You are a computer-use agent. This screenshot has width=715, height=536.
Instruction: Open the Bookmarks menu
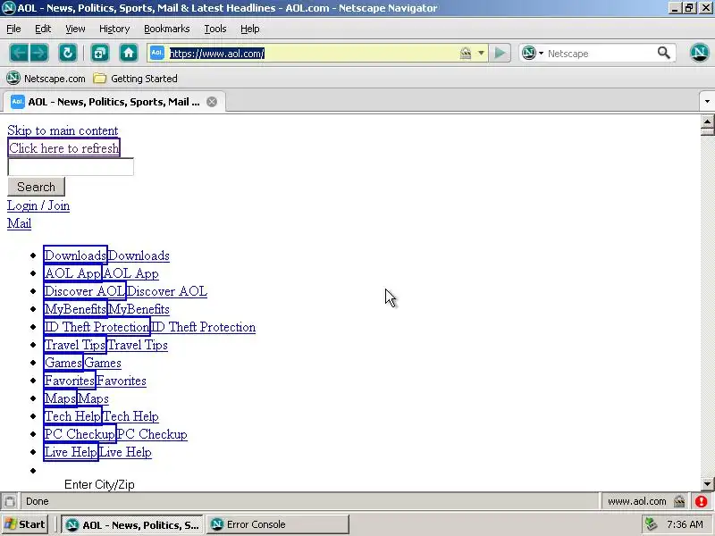click(x=167, y=29)
